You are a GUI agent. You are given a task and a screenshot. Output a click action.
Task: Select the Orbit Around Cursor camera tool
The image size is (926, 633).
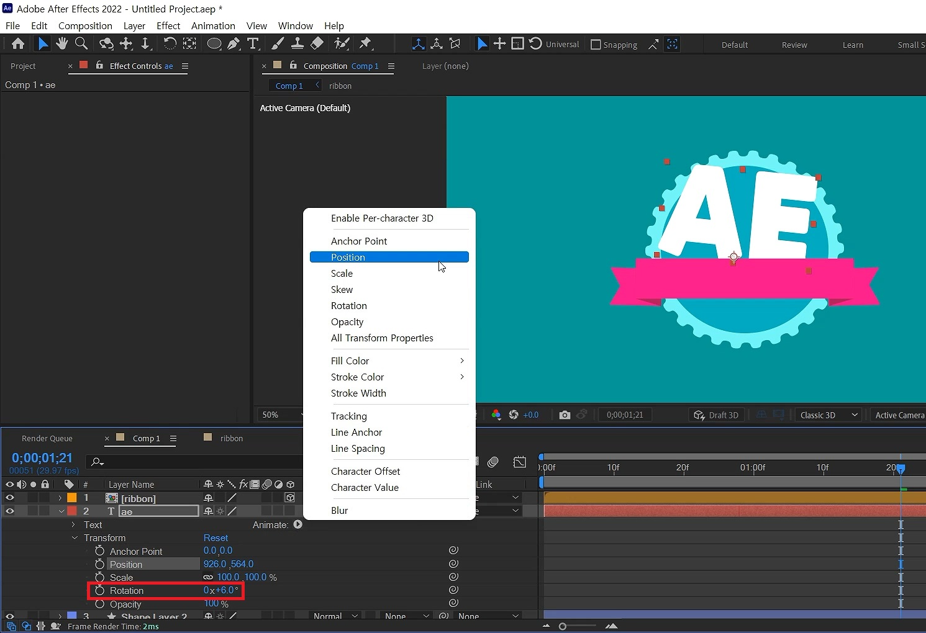click(x=106, y=43)
